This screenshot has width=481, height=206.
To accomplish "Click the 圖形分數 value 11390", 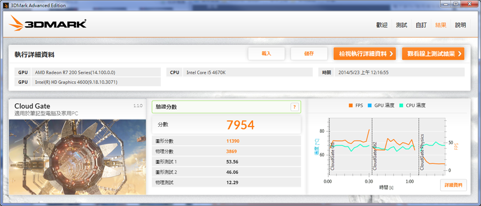I will (x=233, y=141).
